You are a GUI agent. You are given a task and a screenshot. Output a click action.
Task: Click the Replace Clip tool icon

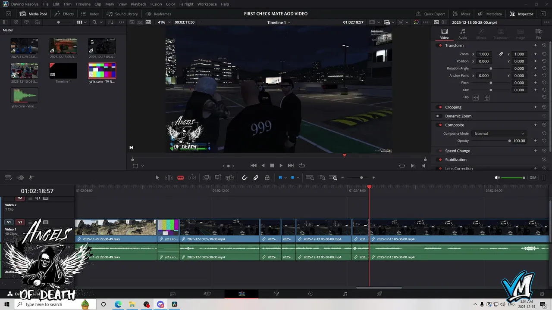(x=230, y=177)
